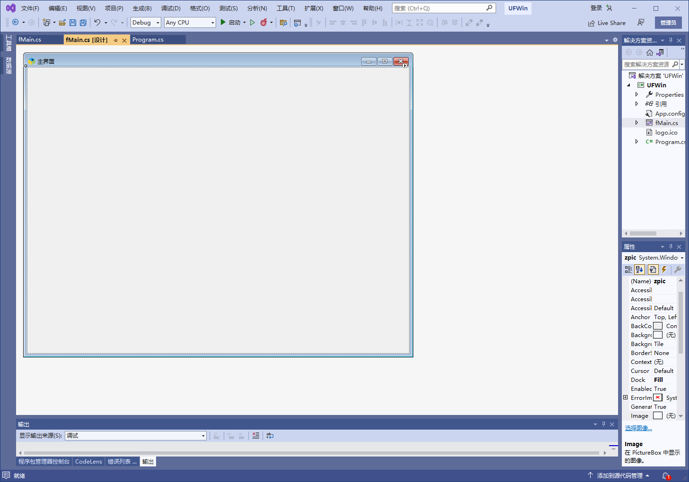Image resolution: width=689 pixels, height=482 pixels.
Task: Pin the 输出 output panel
Action: [603, 424]
